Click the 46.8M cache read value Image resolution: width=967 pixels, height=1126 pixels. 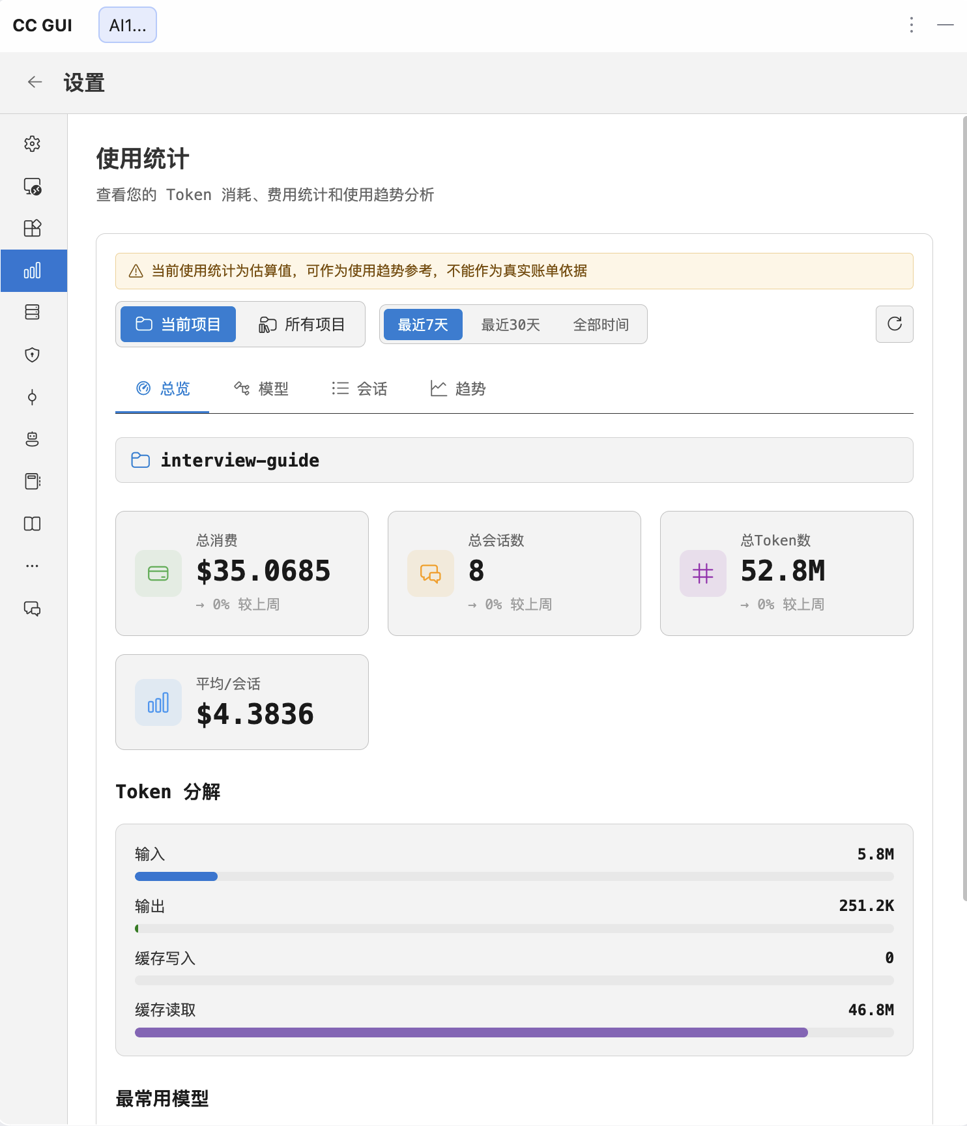pos(871,1010)
